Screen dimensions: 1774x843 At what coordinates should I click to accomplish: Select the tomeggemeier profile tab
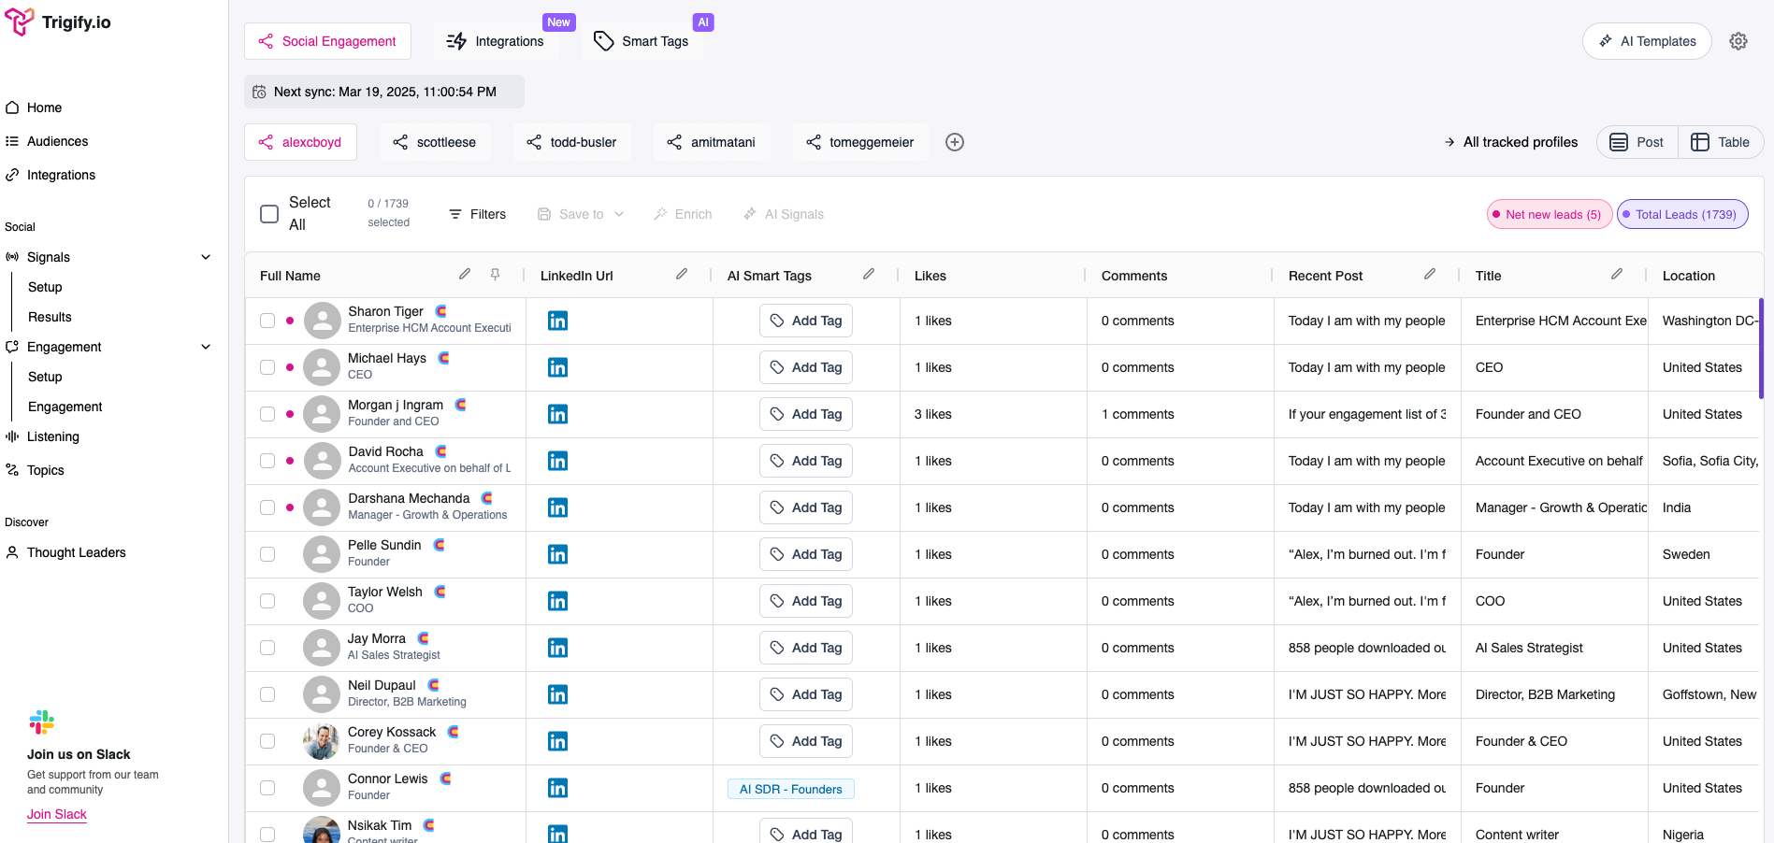(860, 142)
